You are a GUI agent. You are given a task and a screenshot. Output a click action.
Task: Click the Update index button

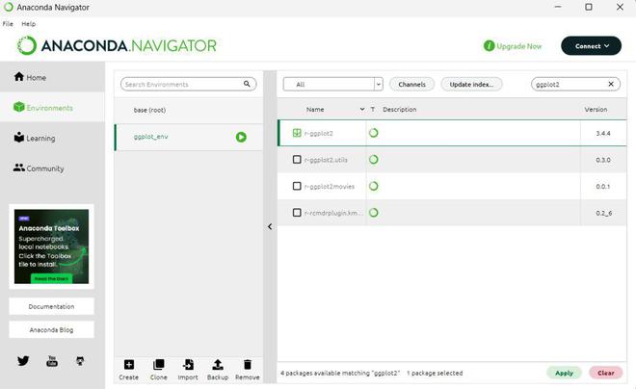tap(471, 85)
